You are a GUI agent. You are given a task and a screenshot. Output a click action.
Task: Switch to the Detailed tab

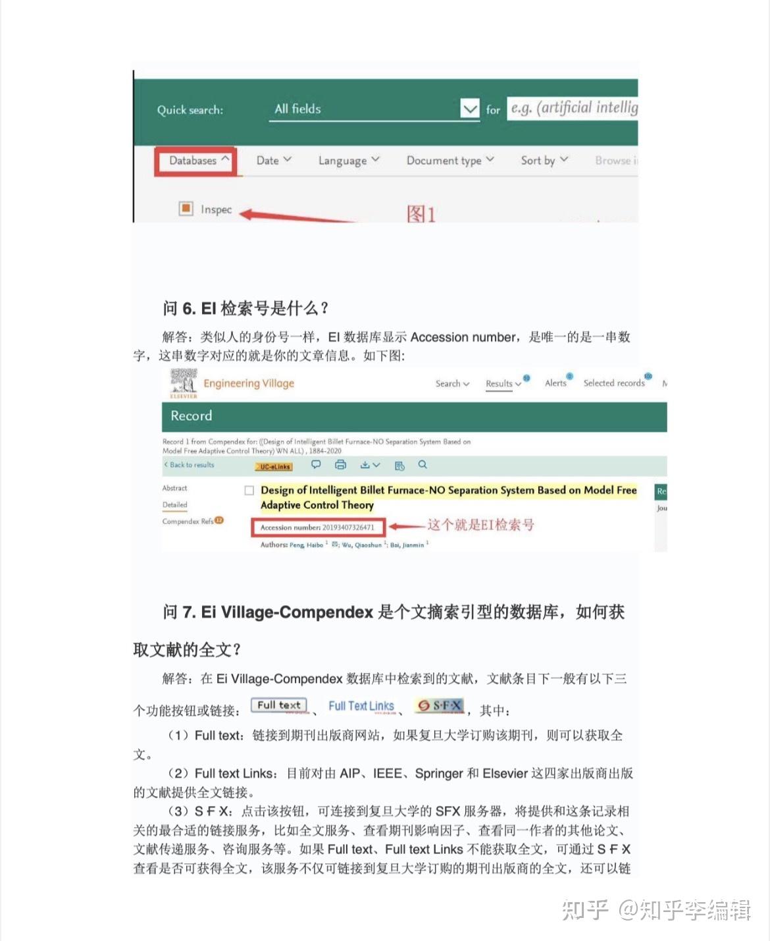(x=175, y=505)
